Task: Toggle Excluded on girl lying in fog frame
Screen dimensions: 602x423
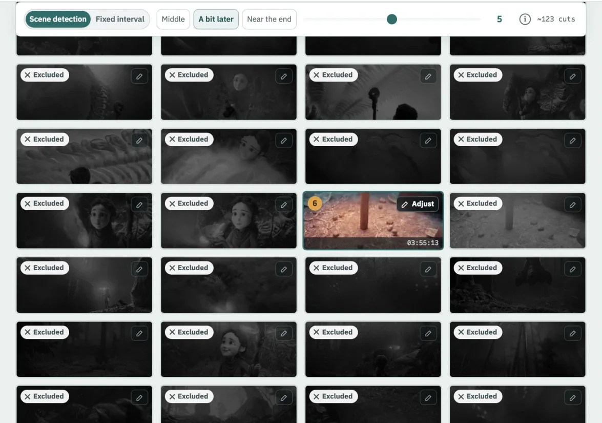Action: (x=189, y=139)
